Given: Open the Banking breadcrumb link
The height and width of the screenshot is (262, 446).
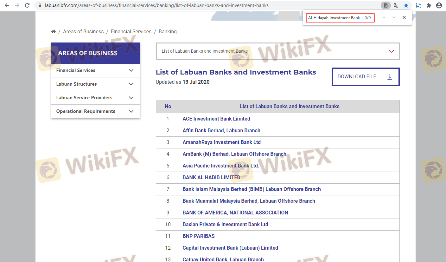Looking at the screenshot, I should (x=168, y=32).
